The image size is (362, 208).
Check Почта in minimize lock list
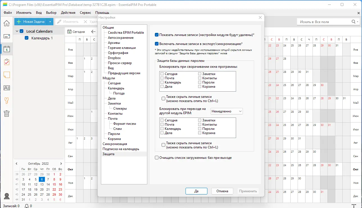click(x=162, y=78)
